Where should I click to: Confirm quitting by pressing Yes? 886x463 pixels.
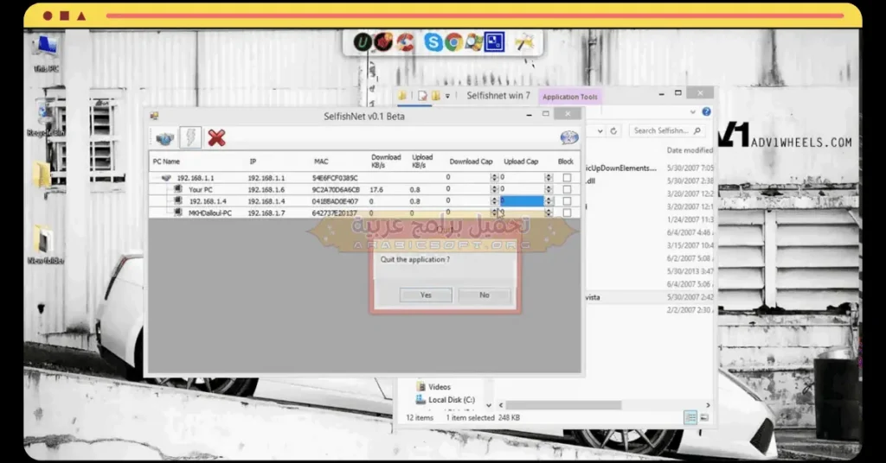(426, 295)
